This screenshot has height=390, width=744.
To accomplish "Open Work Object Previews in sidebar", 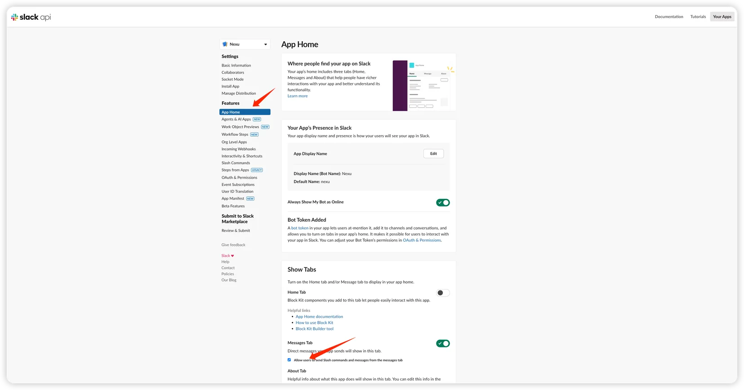I will (x=240, y=127).
